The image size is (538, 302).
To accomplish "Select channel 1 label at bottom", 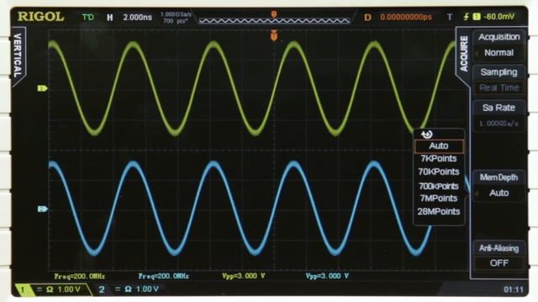I will coord(23,290).
